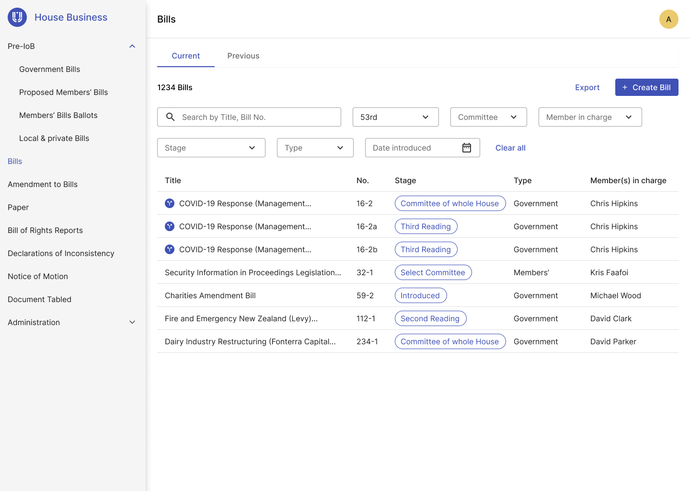Click the Create Bill button
Screen dimensions: 690x491
(x=647, y=87)
